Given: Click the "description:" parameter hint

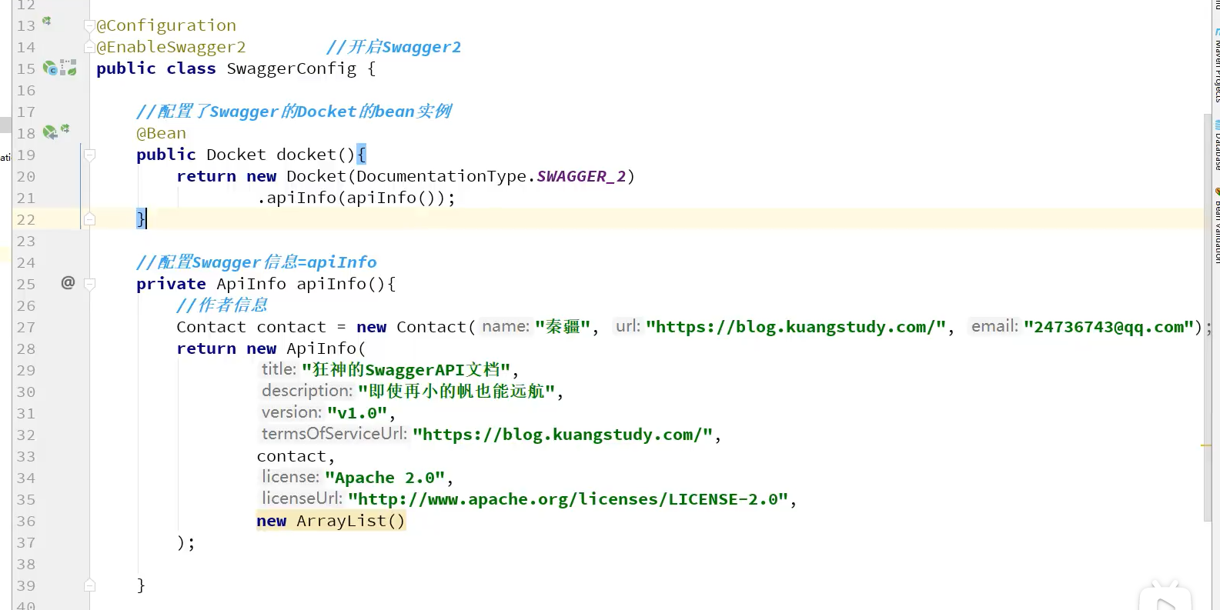Looking at the screenshot, I should click(x=307, y=391).
